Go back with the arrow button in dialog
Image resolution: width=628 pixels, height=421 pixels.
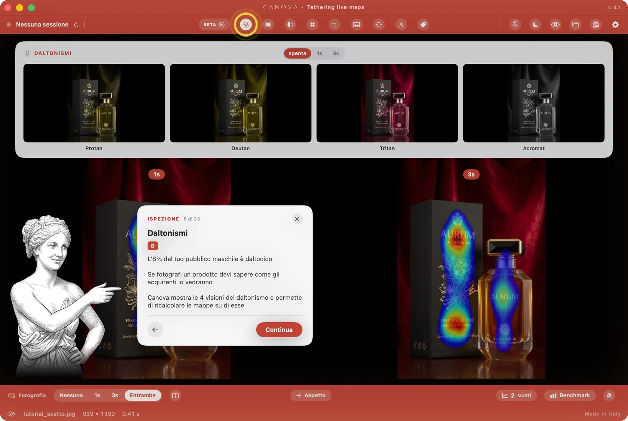pyautogui.click(x=155, y=330)
